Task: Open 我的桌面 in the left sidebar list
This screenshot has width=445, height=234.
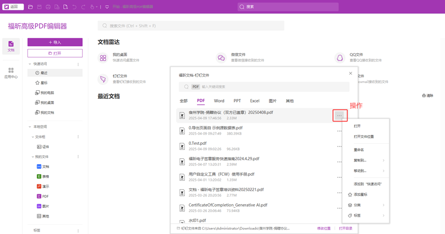Action: pos(45,103)
